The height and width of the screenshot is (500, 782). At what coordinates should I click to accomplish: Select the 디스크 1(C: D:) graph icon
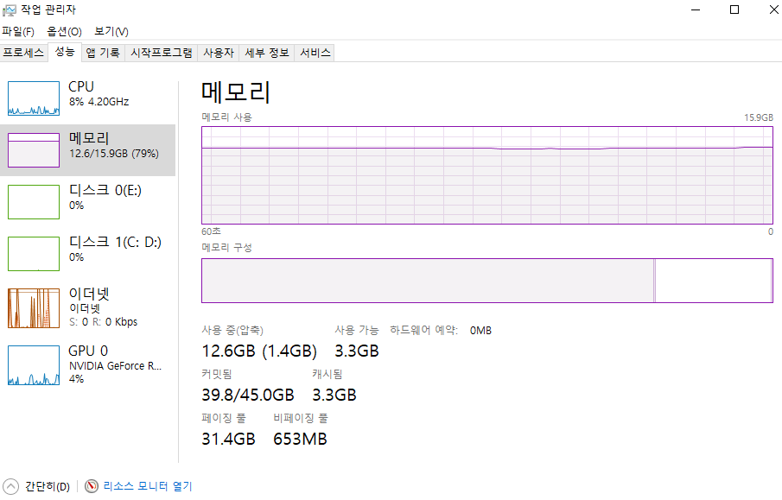34,254
